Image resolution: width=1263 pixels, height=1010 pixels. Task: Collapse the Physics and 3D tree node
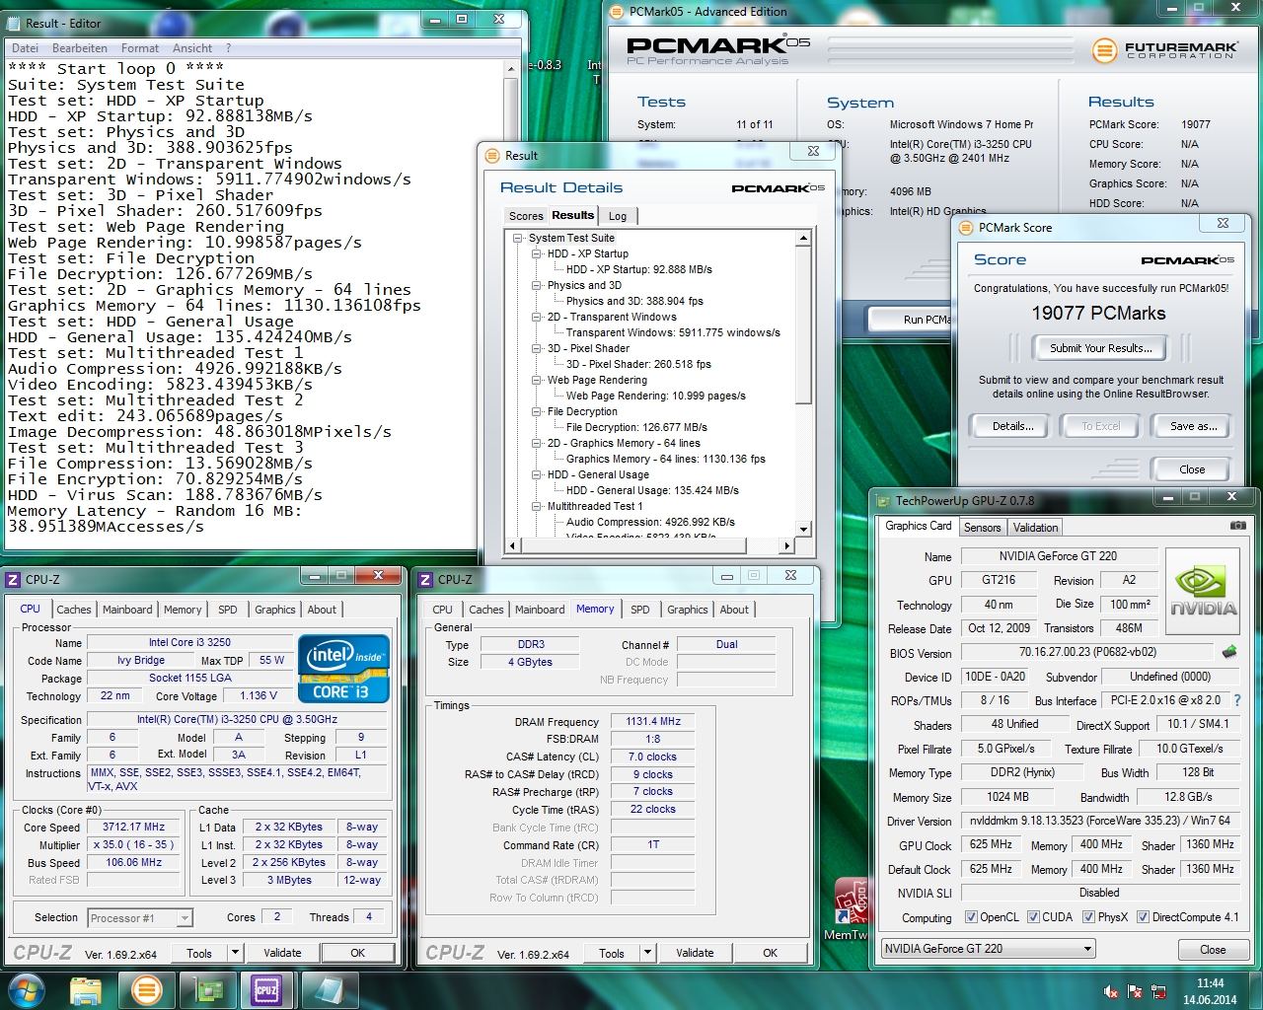pyautogui.click(x=536, y=285)
